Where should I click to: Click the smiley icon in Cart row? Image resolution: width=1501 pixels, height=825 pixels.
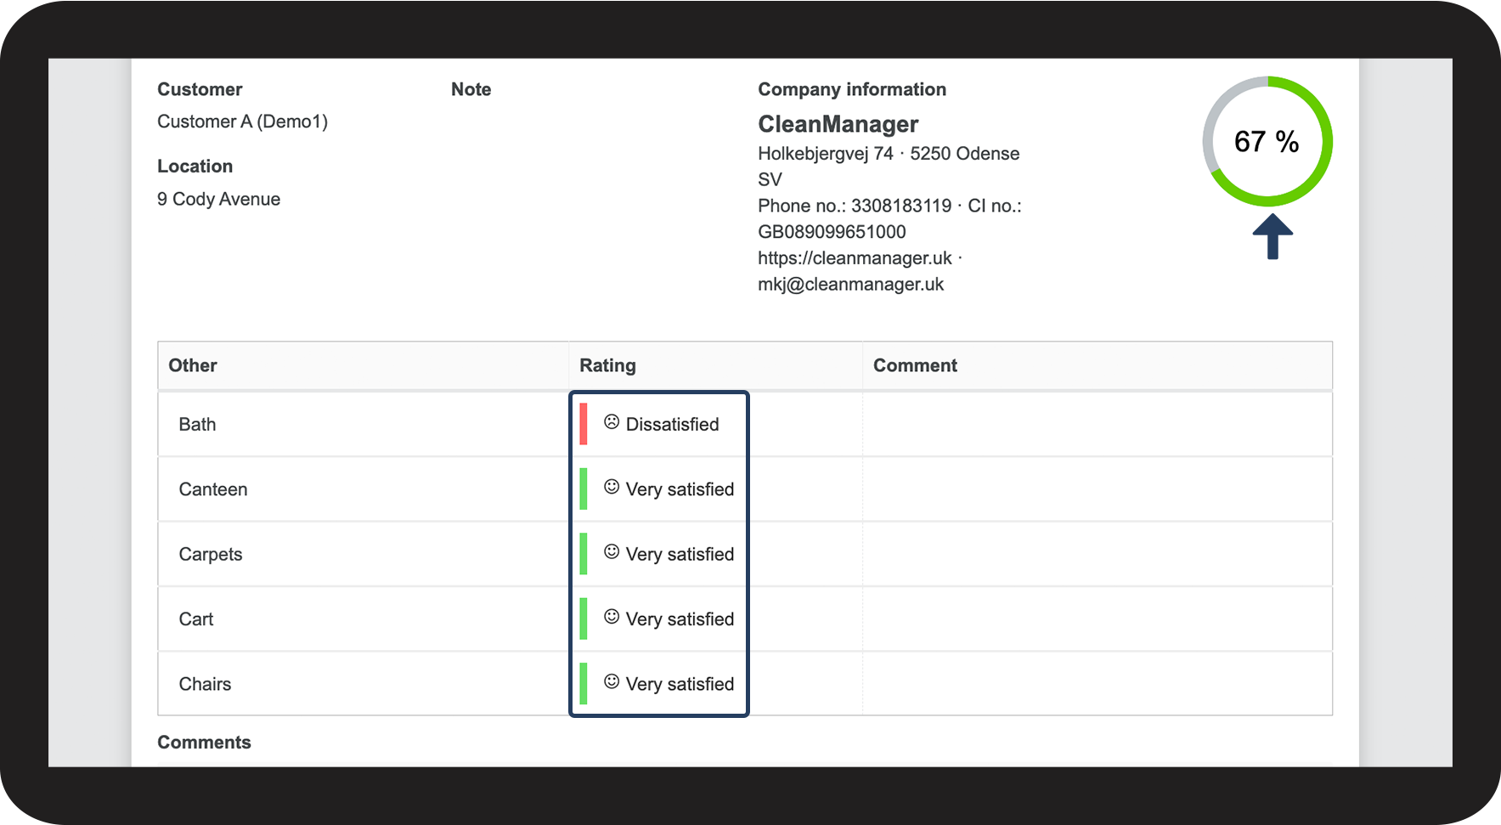click(612, 617)
